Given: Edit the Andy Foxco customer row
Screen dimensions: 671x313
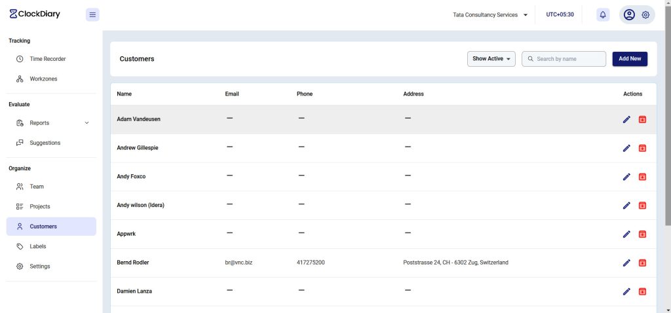Looking at the screenshot, I should [626, 177].
